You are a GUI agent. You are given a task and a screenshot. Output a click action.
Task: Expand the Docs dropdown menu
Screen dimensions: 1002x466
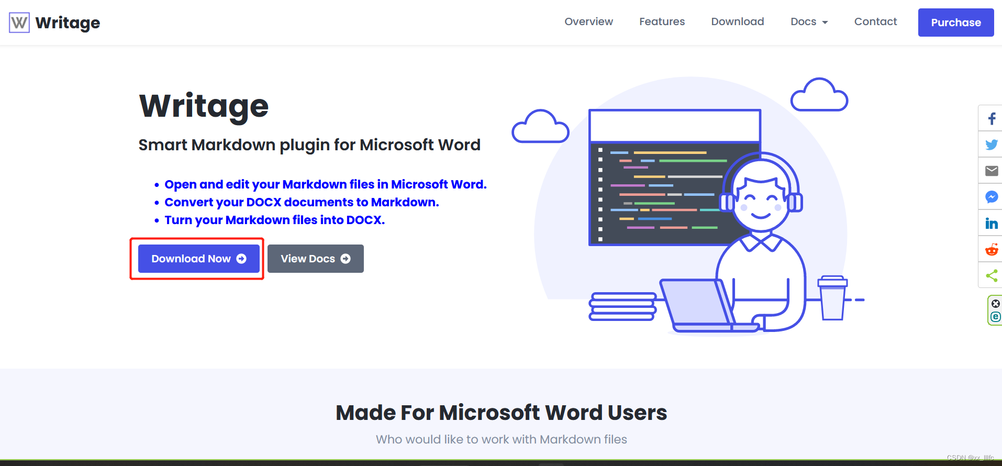coord(809,21)
